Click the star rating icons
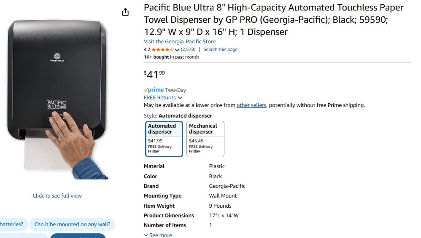This screenshot has width=421, height=238. click(x=162, y=50)
